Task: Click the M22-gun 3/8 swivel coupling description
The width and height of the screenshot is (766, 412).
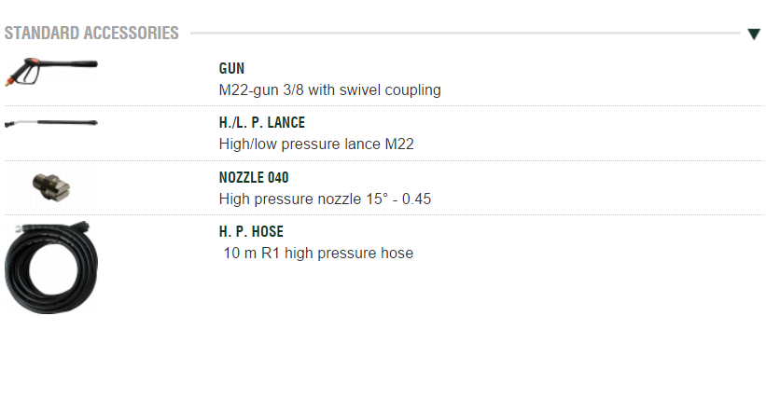Action: (x=329, y=90)
